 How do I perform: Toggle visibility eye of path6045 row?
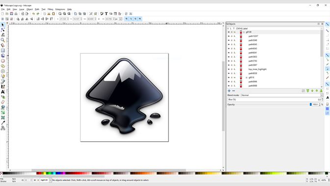pos(229,44)
